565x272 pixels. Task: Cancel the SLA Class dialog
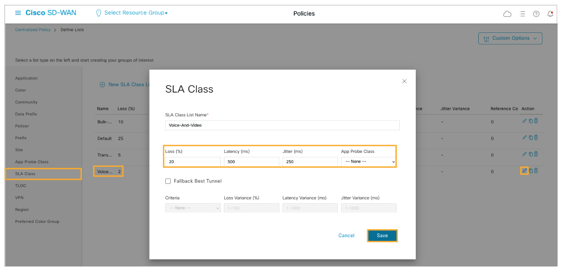click(346, 236)
